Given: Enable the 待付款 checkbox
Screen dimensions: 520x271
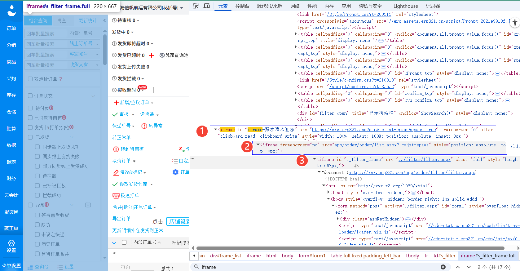Looking at the screenshot, I should coord(30,108).
